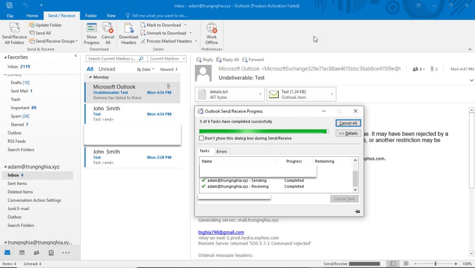The image size is (475, 268).
Task: Click Cancel All in the ribbon Download group
Action: 108,33
